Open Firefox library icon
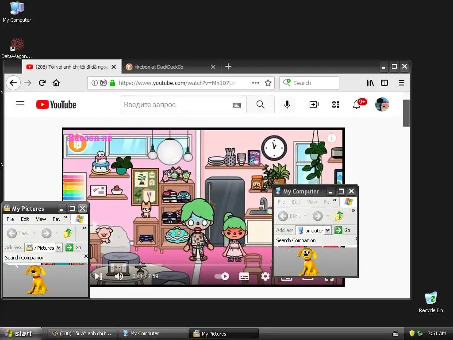The image size is (453, 340). click(x=370, y=83)
